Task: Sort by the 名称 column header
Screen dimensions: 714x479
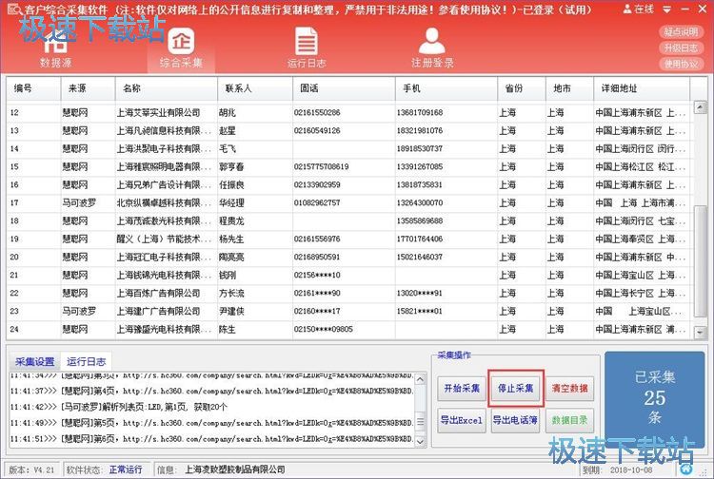Action: (x=167, y=88)
